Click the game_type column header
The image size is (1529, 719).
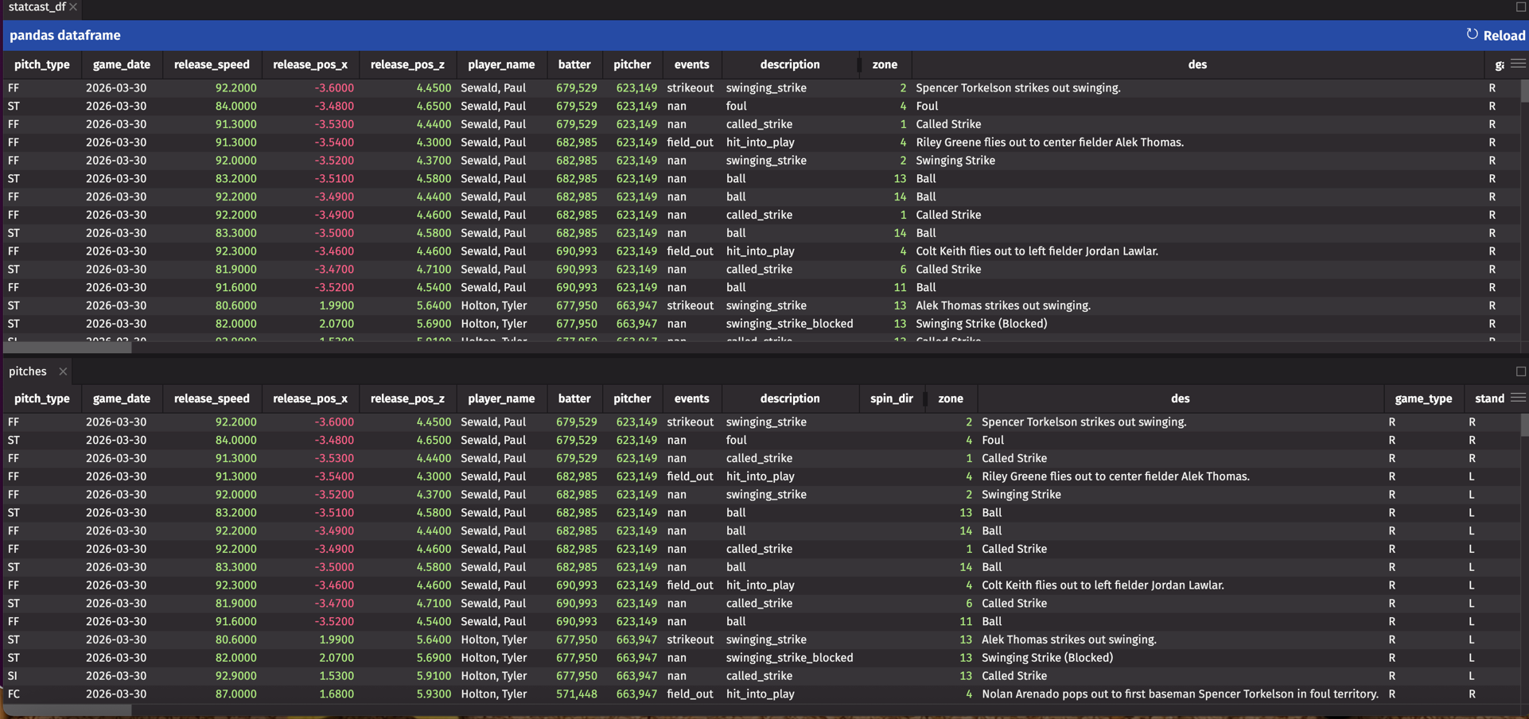pos(1422,398)
